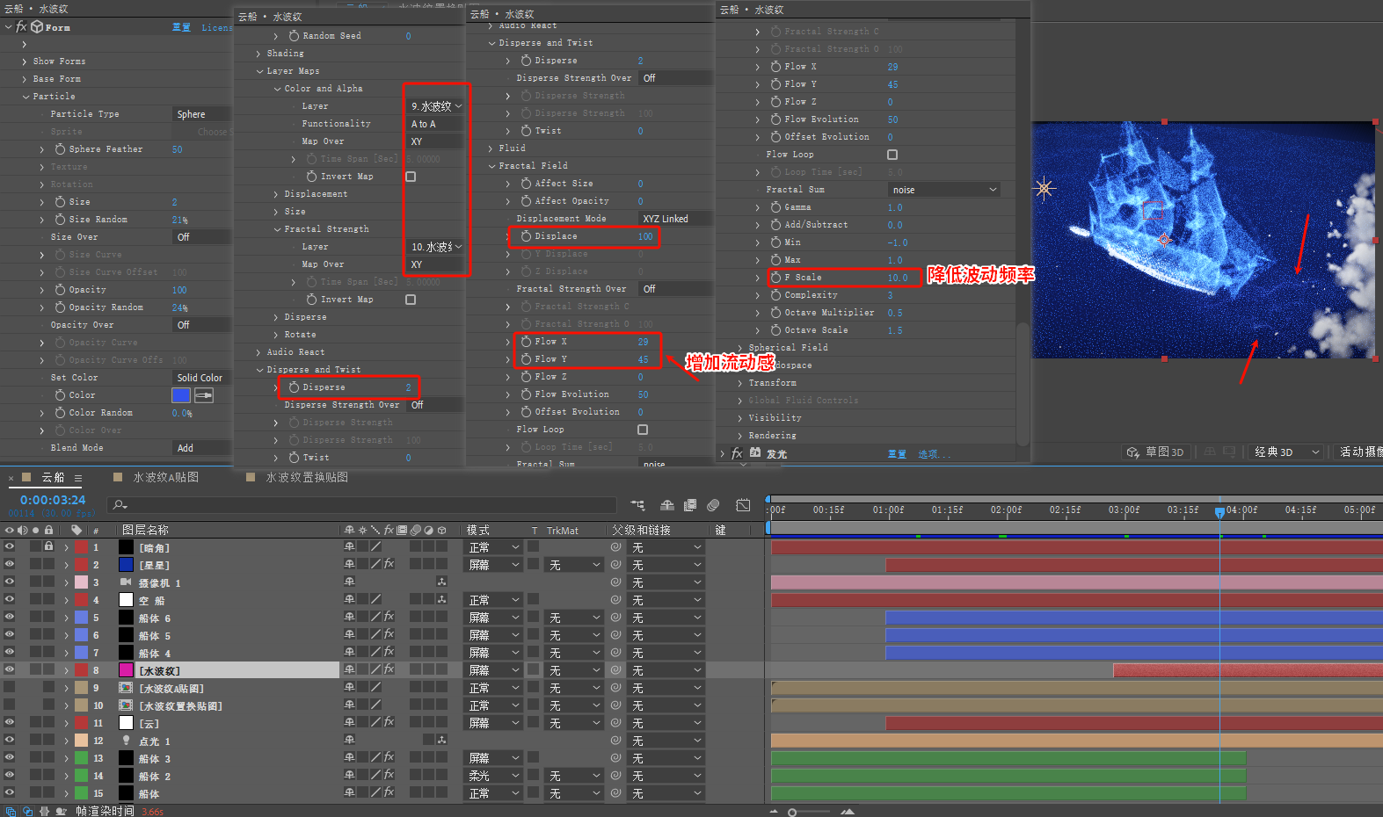Click the current timecode 0:00:03:24
The width and height of the screenshot is (1383, 817).
[53, 500]
